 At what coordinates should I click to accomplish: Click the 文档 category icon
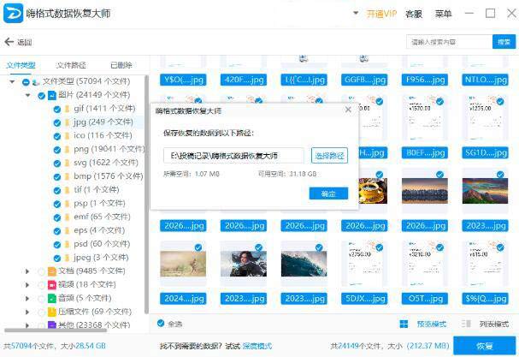tap(52, 271)
